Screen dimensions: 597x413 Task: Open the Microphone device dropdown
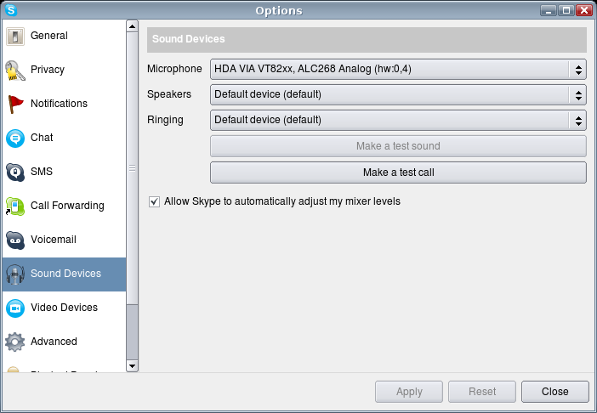click(x=398, y=69)
